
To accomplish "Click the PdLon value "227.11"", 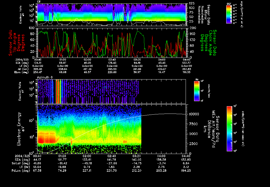I will [x=87, y=171].
